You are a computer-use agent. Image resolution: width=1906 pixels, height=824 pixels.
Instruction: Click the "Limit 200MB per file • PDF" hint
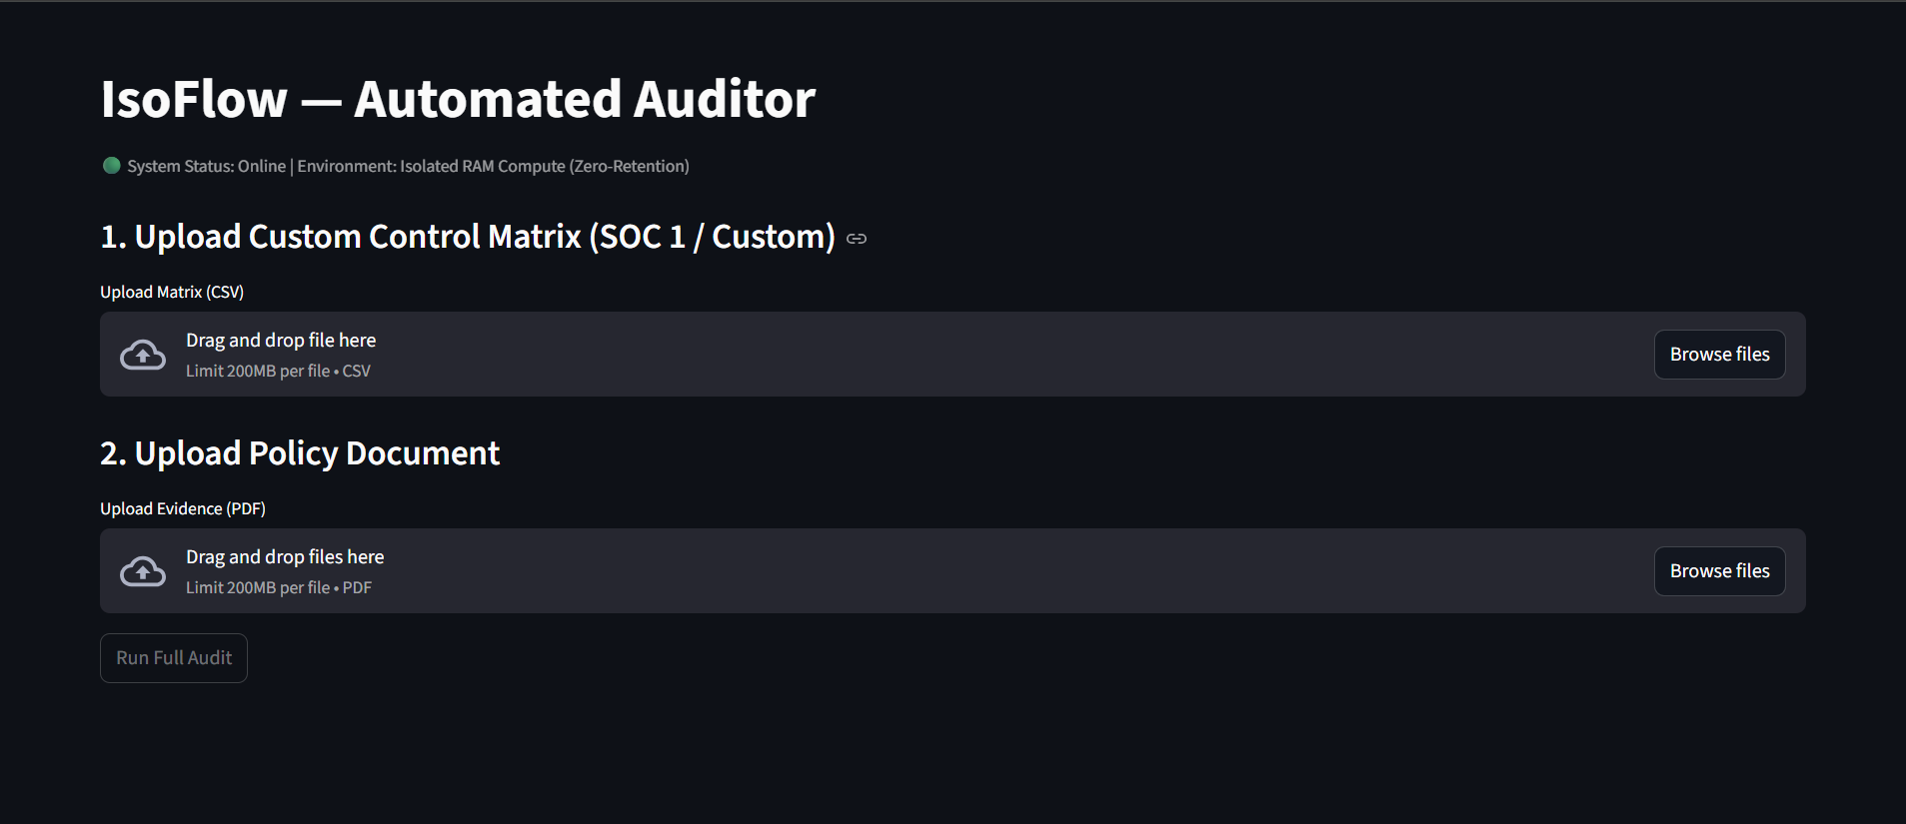tap(279, 588)
